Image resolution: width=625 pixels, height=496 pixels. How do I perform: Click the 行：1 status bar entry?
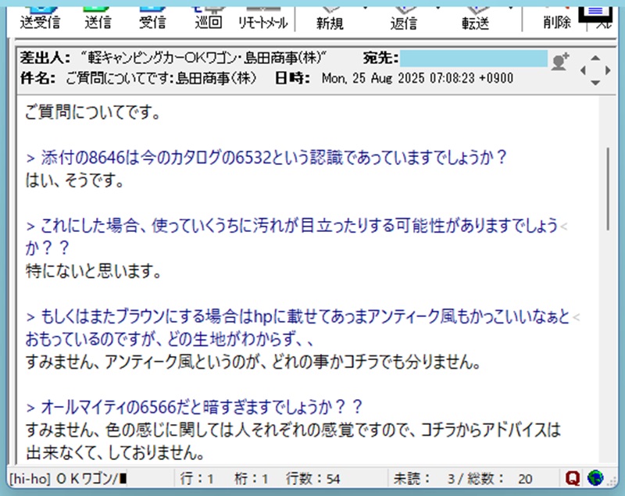click(x=197, y=479)
